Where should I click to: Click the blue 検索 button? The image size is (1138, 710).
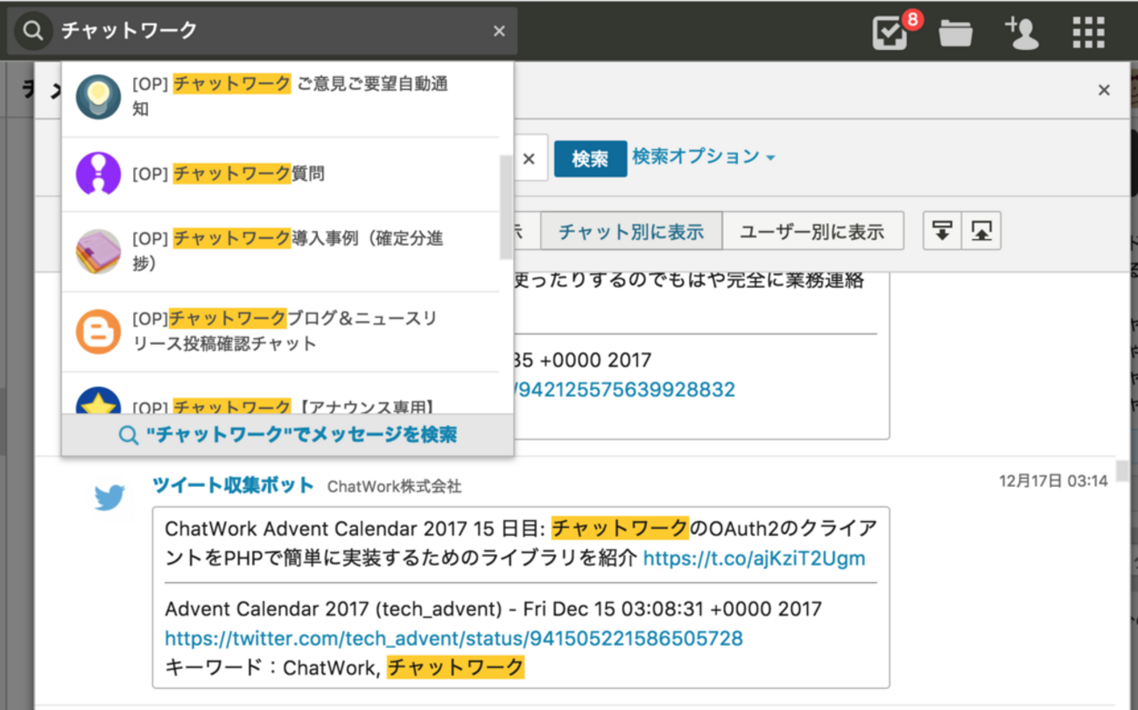coord(590,158)
